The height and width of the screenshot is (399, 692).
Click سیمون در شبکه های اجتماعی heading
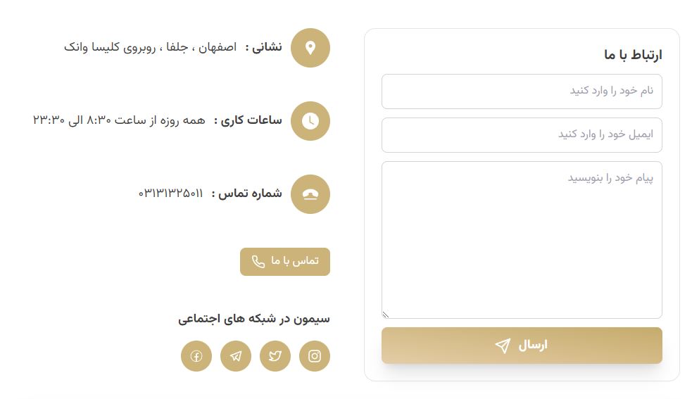coord(253,319)
